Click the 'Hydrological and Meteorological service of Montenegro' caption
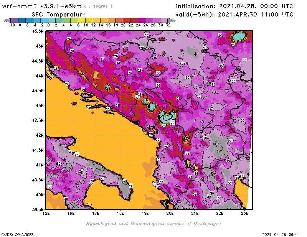Viewport: 307px width, 237px height. (x=153, y=224)
